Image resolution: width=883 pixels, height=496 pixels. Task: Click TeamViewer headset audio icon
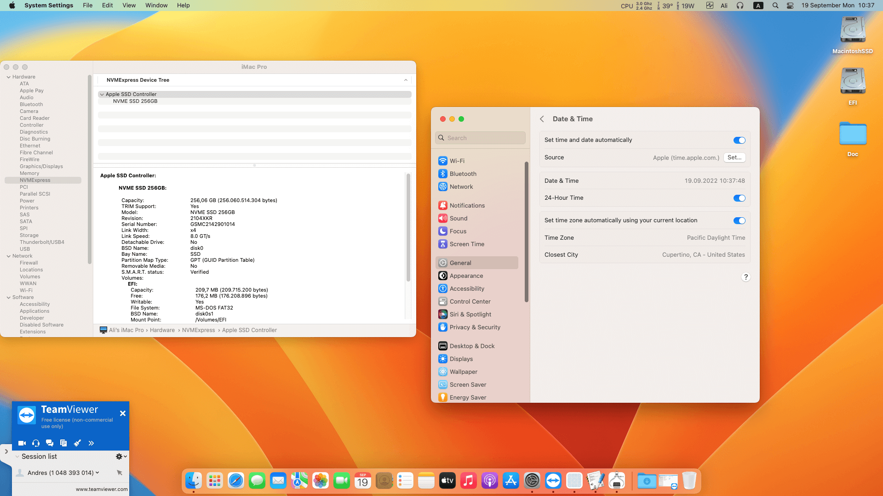click(36, 443)
